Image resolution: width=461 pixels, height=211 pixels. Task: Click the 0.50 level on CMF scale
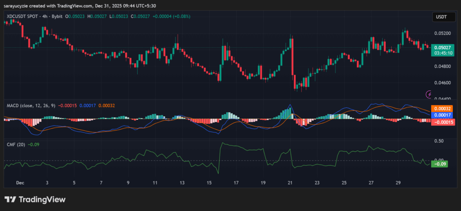pyautogui.click(x=438, y=141)
